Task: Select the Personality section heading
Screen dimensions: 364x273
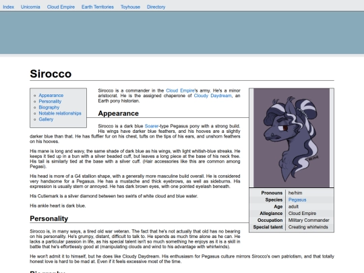Action: pos(49,218)
